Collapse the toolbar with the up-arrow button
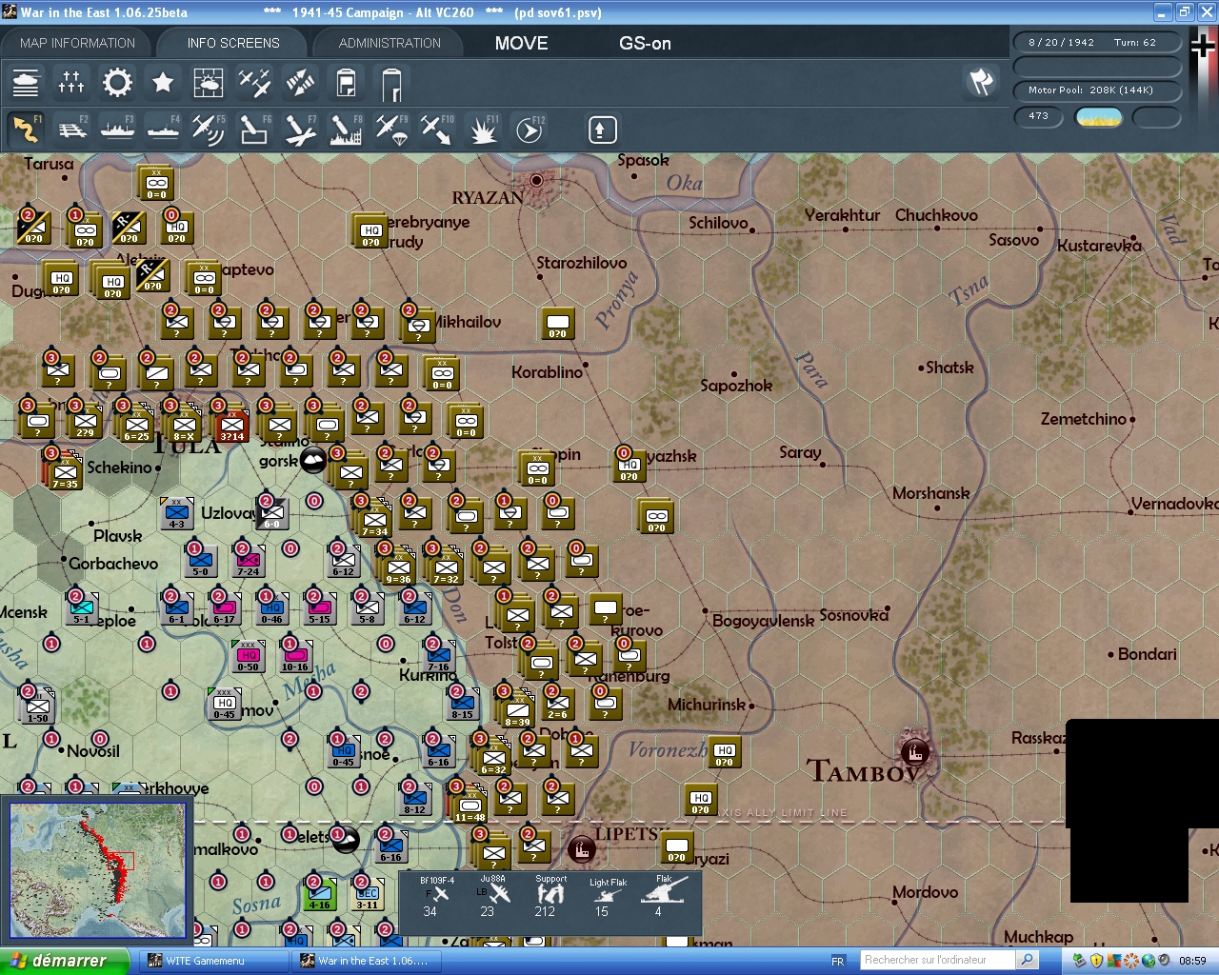The image size is (1219, 975). pyautogui.click(x=602, y=129)
